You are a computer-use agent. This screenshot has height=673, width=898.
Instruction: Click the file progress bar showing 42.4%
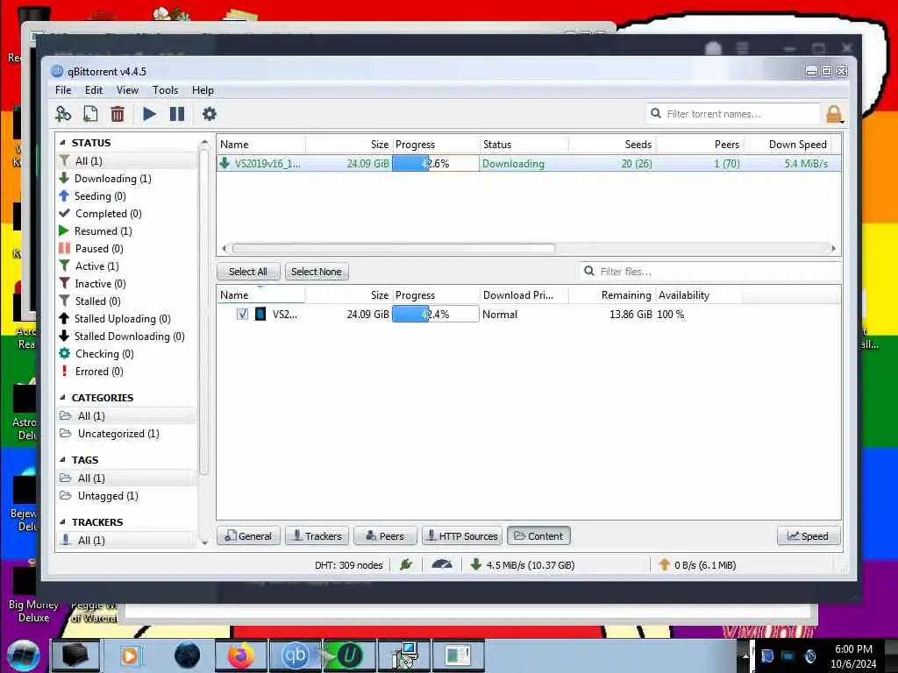click(435, 315)
